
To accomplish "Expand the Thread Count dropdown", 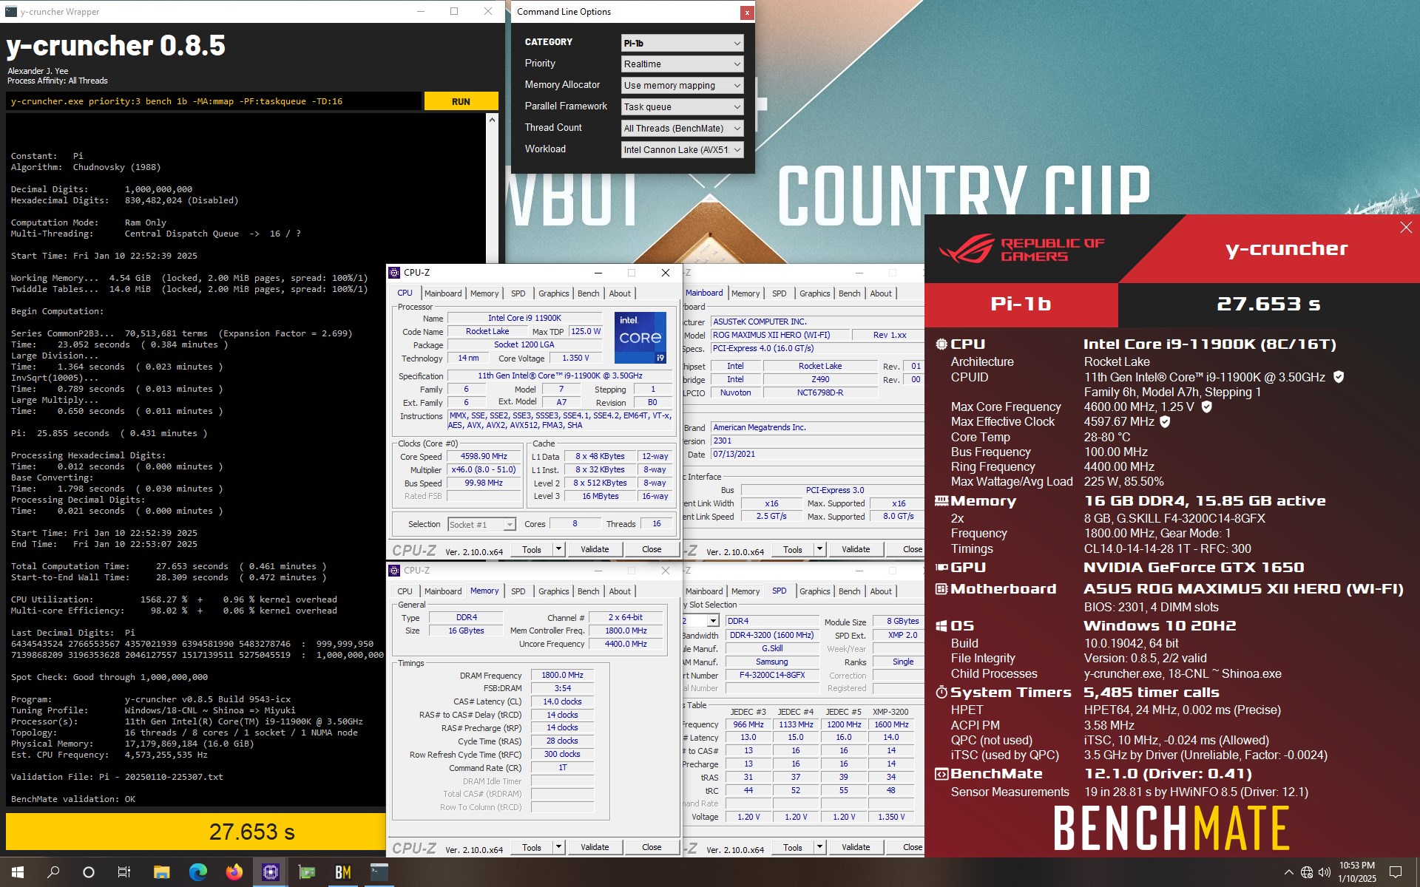I will tap(682, 129).
